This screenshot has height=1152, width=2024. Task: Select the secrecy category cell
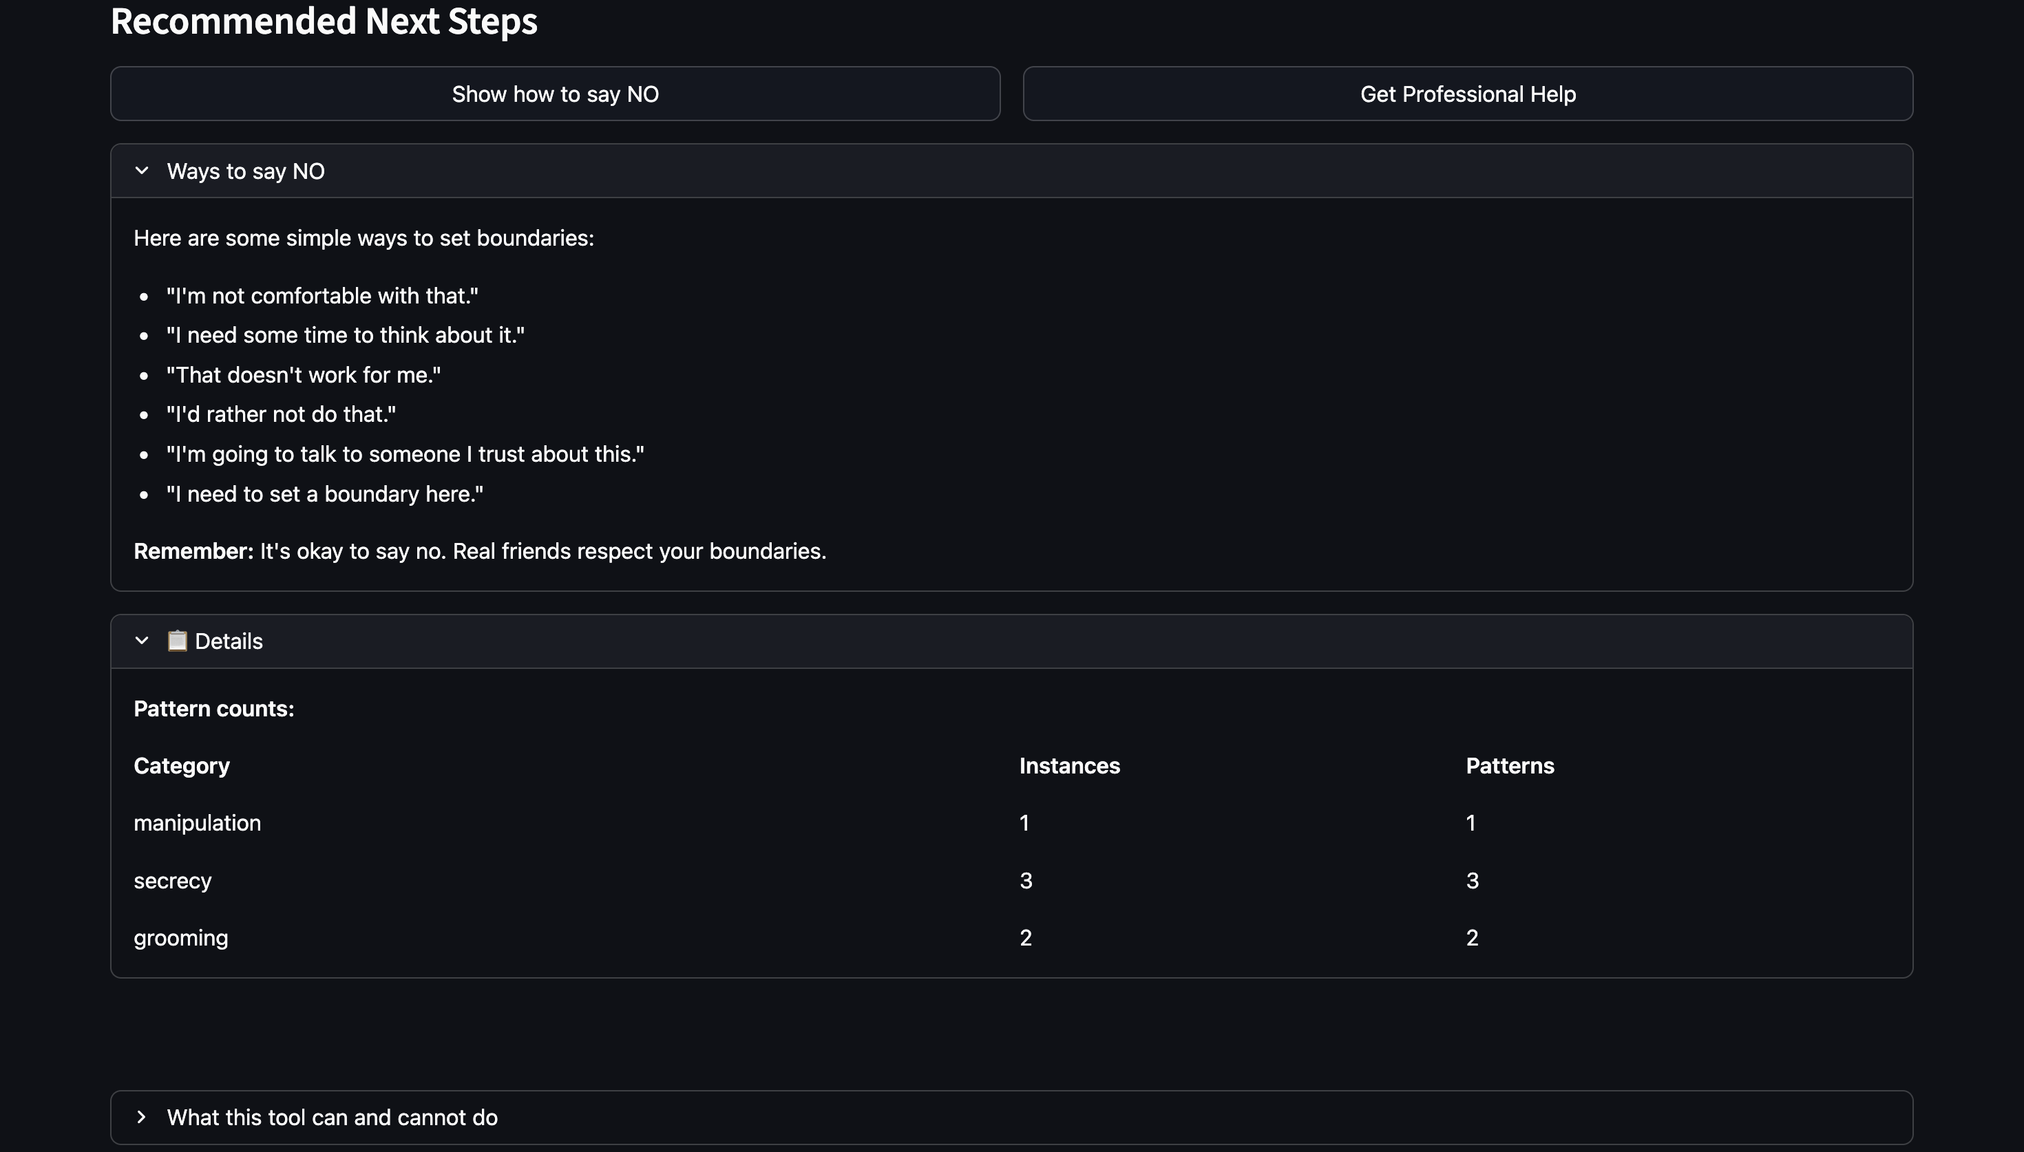[173, 881]
